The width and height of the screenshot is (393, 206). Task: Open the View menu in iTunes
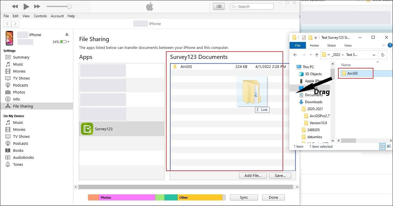pyautogui.click(x=26, y=16)
